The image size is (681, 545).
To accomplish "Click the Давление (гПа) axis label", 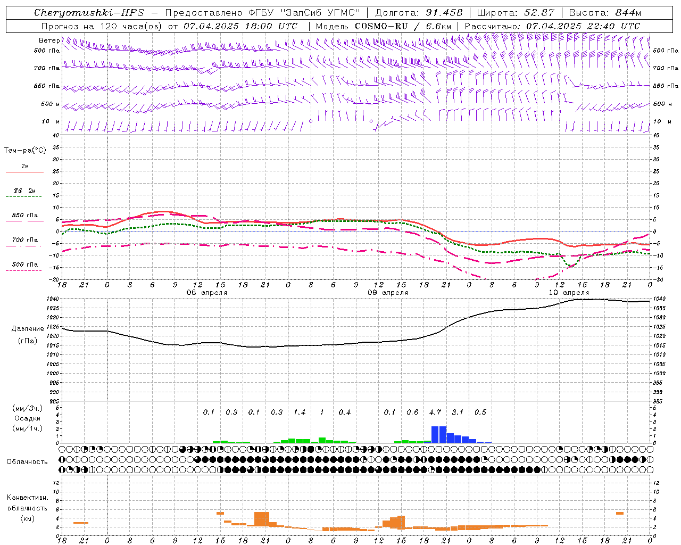I will [28, 335].
